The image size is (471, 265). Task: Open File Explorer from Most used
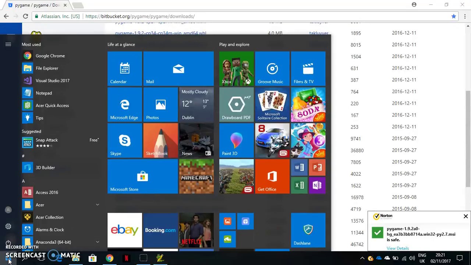(61, 68)
